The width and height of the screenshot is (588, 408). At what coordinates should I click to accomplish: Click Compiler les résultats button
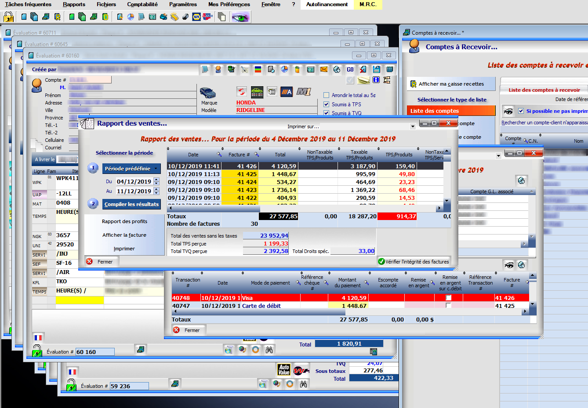click(x=131, y=204)
